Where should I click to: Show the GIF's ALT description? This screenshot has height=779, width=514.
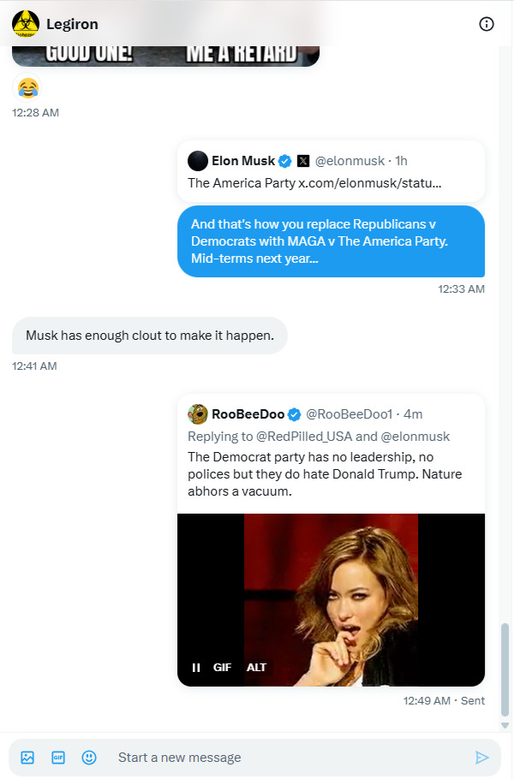click(256, 668)
